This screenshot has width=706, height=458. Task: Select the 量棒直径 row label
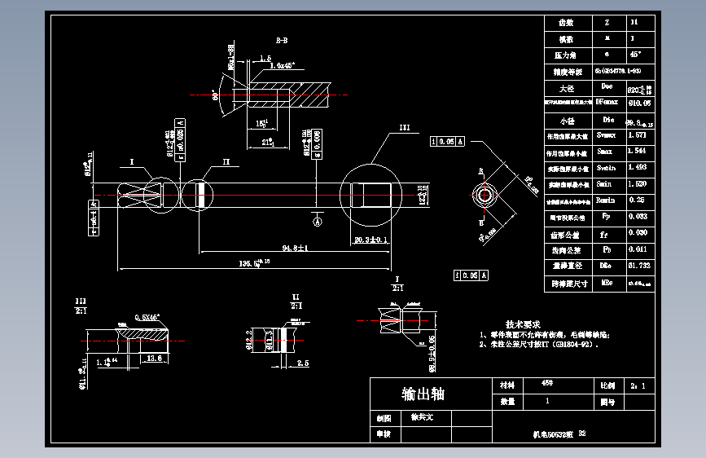click(x=568, y=266)
